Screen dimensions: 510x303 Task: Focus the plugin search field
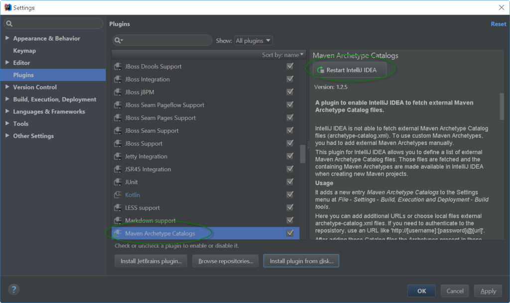coord(162,40)
